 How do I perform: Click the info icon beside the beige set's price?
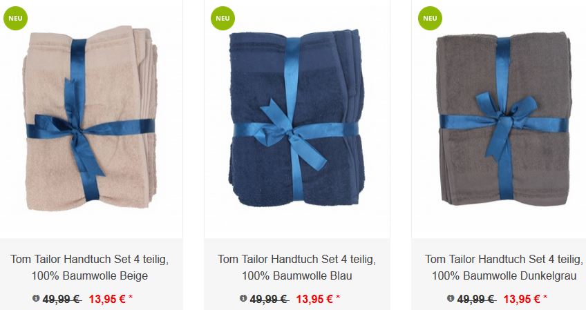(36, 298)
